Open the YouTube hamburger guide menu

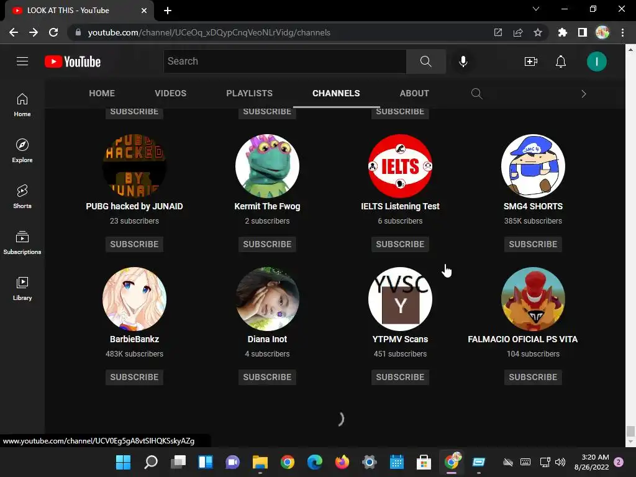click(x=22, y=61)
